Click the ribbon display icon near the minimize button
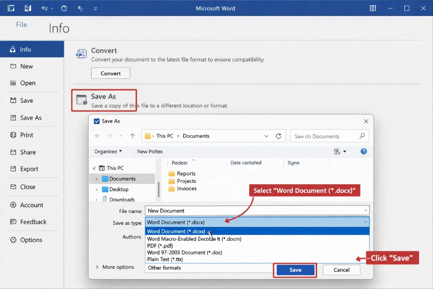This screenshot has height=289, width=433. tap(373, 8)
